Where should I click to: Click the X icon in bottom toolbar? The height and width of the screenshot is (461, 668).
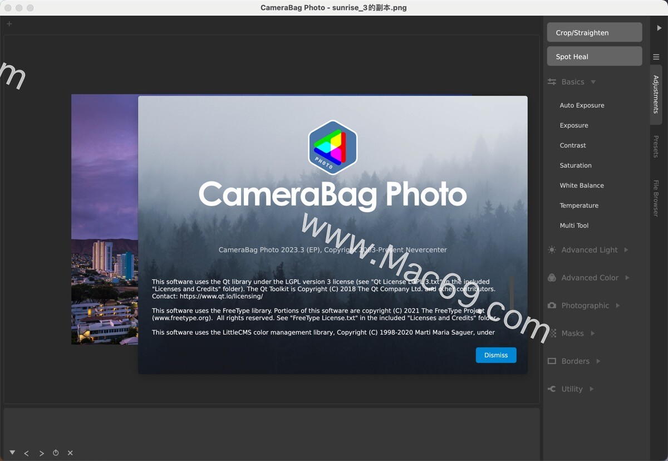(70, 453)
